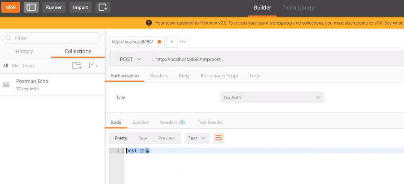Image resolution: width=404 pixels, height=184 pixels.
Task: Open the POST method dropdown
Action: pyautogui.click(x=131, y=59)
